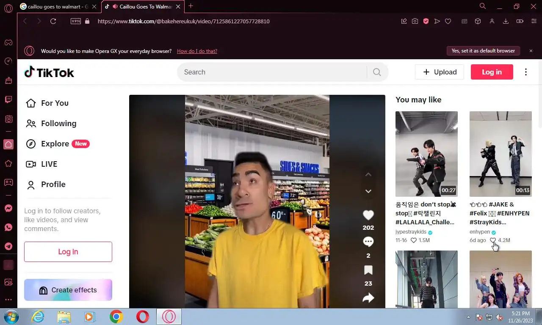The height and width of the screenshot is (325, 542).
Task: Open the Opera GX main menu logo
Action: coord(8,8)
